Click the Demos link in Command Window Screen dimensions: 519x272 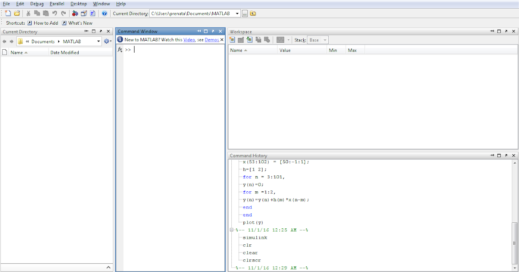[x=211, y=39]
